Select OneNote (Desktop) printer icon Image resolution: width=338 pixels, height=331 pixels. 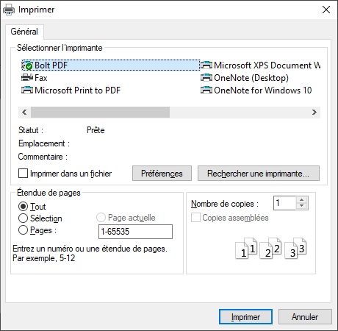pyautogui.click(x=206, y=78)
